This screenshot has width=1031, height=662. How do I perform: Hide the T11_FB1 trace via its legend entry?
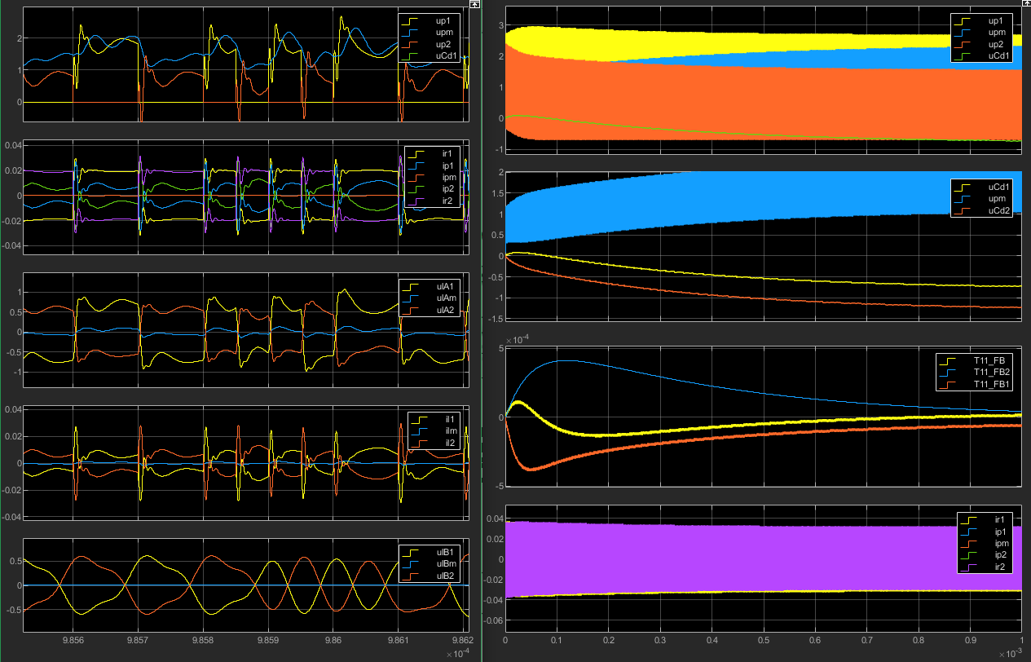tap(991, 384)
